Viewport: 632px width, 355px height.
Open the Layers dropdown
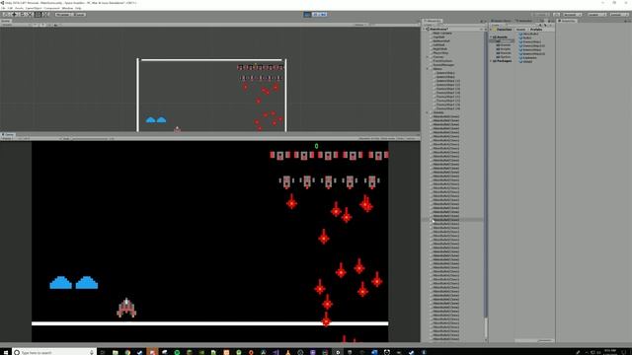coord(596,15)
